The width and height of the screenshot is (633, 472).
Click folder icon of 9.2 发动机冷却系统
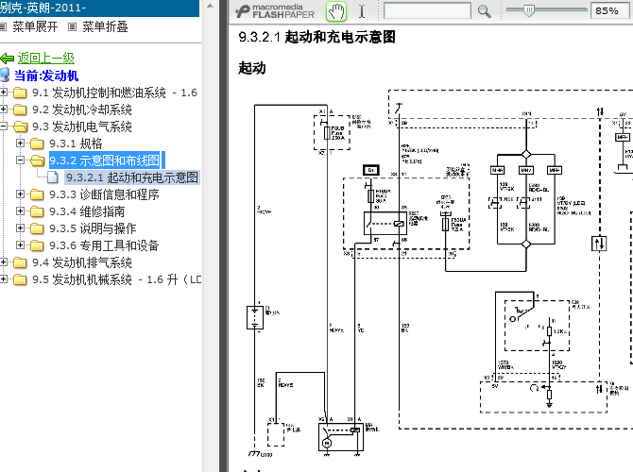tap(20, 110)
